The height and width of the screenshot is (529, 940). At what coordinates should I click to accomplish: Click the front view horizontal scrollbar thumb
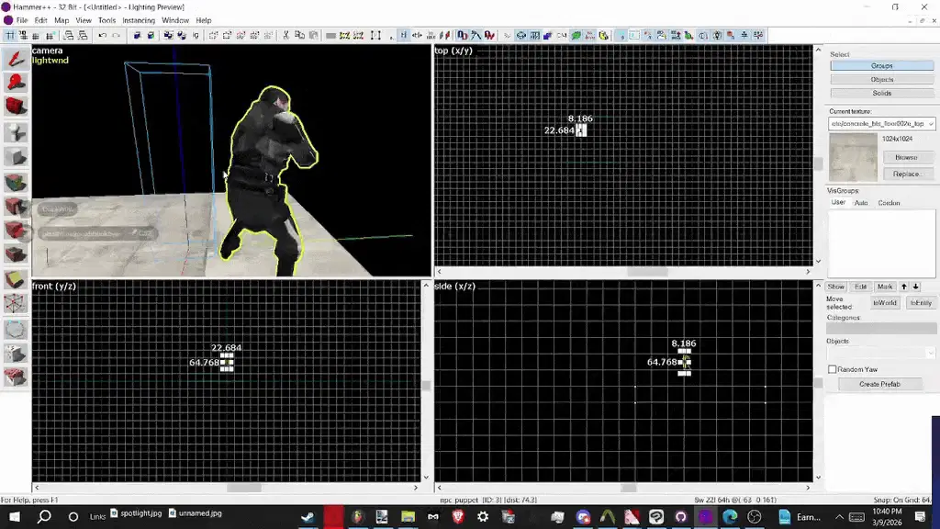(x=244, y=488)
